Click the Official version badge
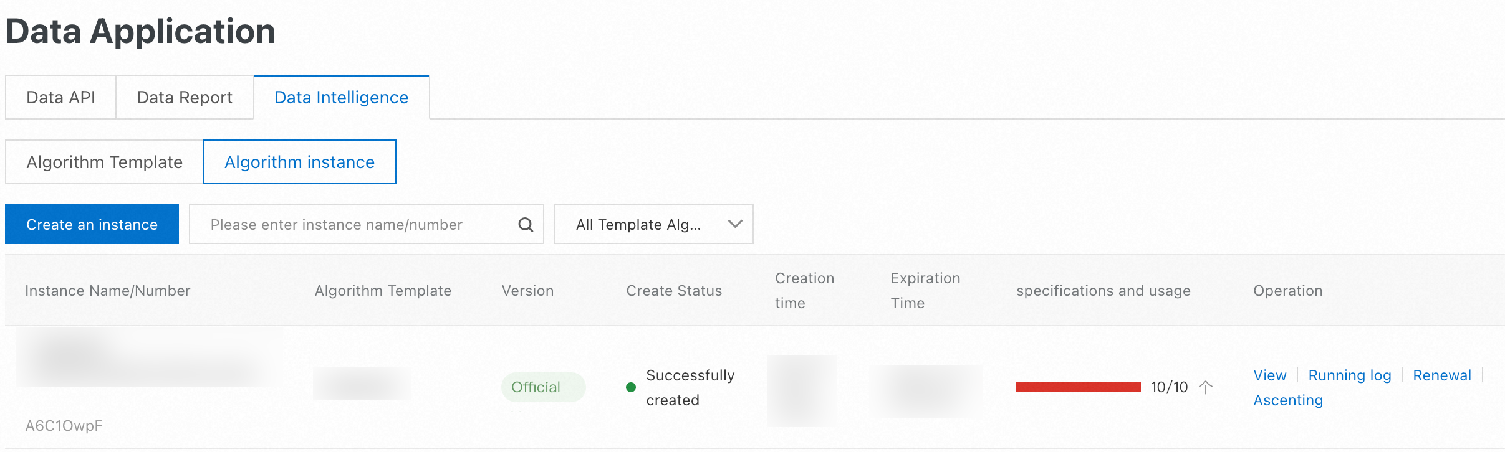The image size is (1505, 452). (543, 387)
